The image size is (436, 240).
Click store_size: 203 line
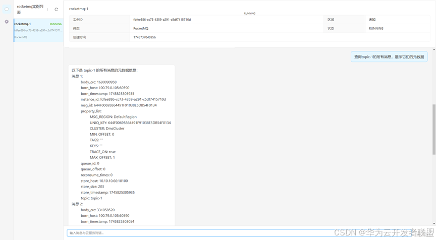point(92,187)
